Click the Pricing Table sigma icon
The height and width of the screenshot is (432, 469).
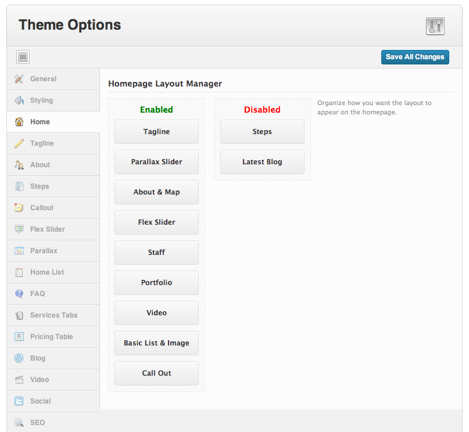[x=19, y=336]
